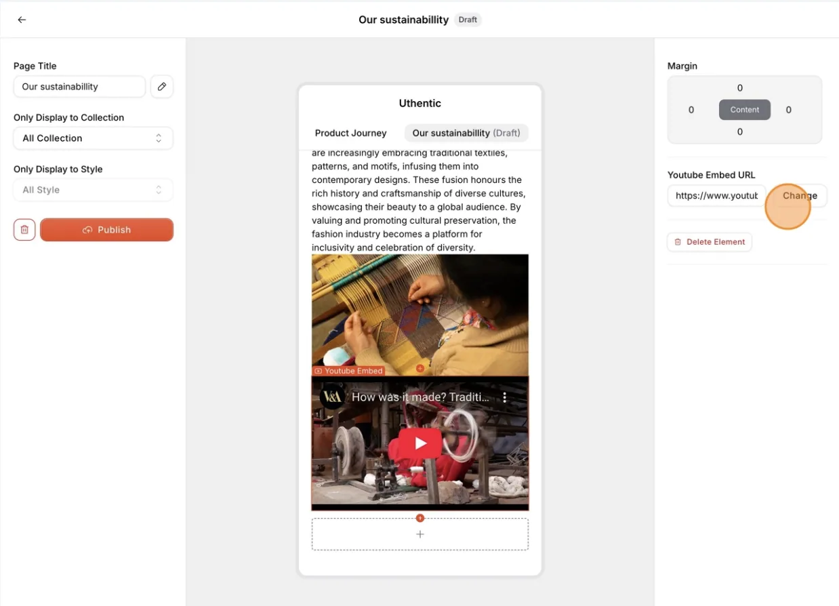Click the paragraph about traditional textiles
The height and width of the screenshot is (606, 839).
[419, 200]
